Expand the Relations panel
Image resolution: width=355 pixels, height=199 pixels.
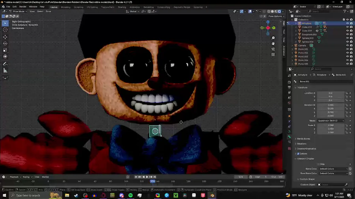(x=301, y=144)
